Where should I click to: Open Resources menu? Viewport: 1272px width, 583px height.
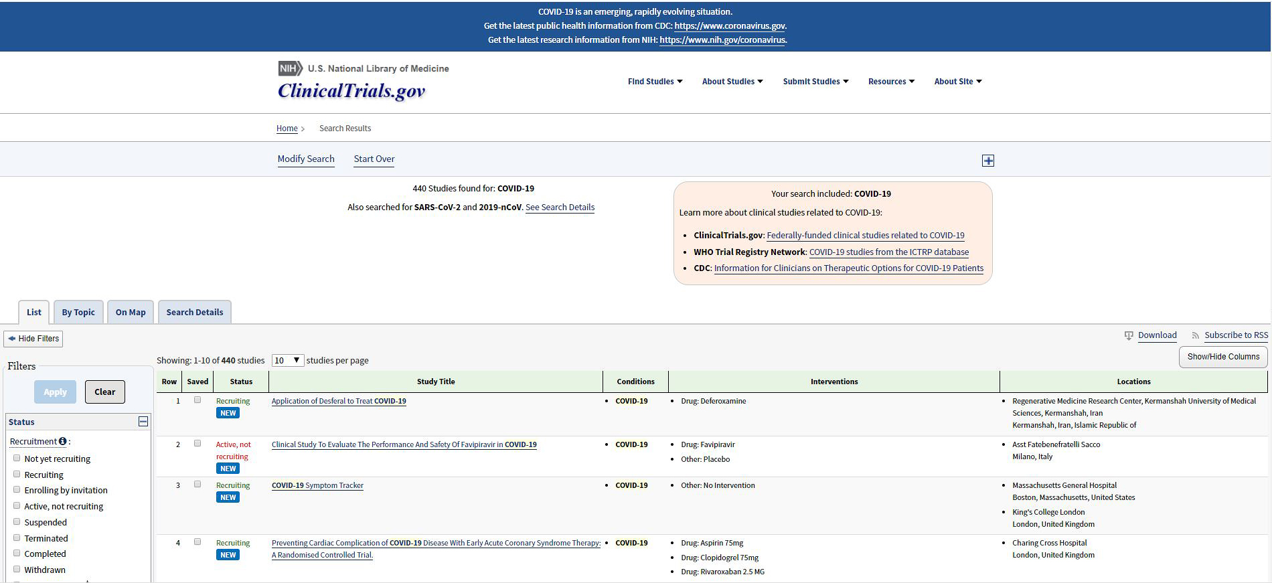pos(891,82)
